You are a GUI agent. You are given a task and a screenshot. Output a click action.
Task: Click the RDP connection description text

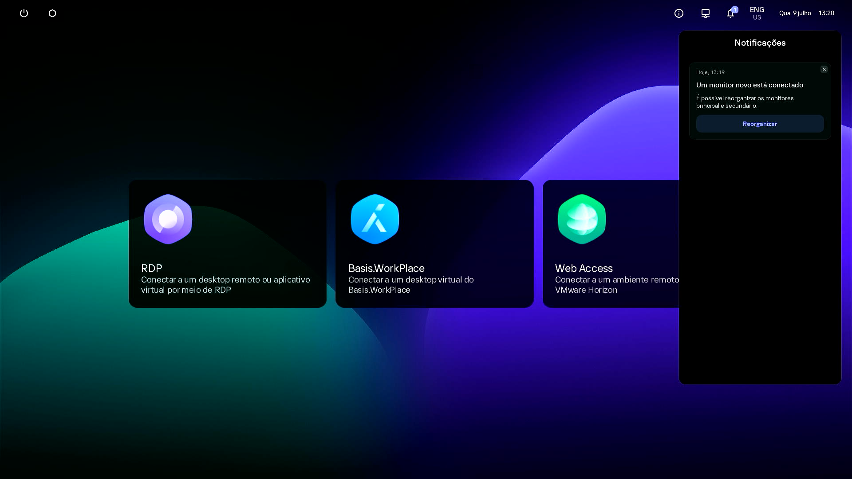225,285
